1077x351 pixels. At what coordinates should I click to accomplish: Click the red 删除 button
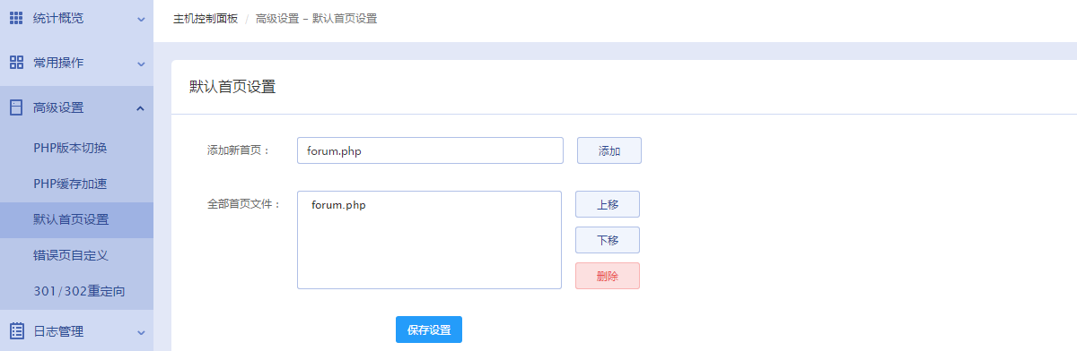608,276
